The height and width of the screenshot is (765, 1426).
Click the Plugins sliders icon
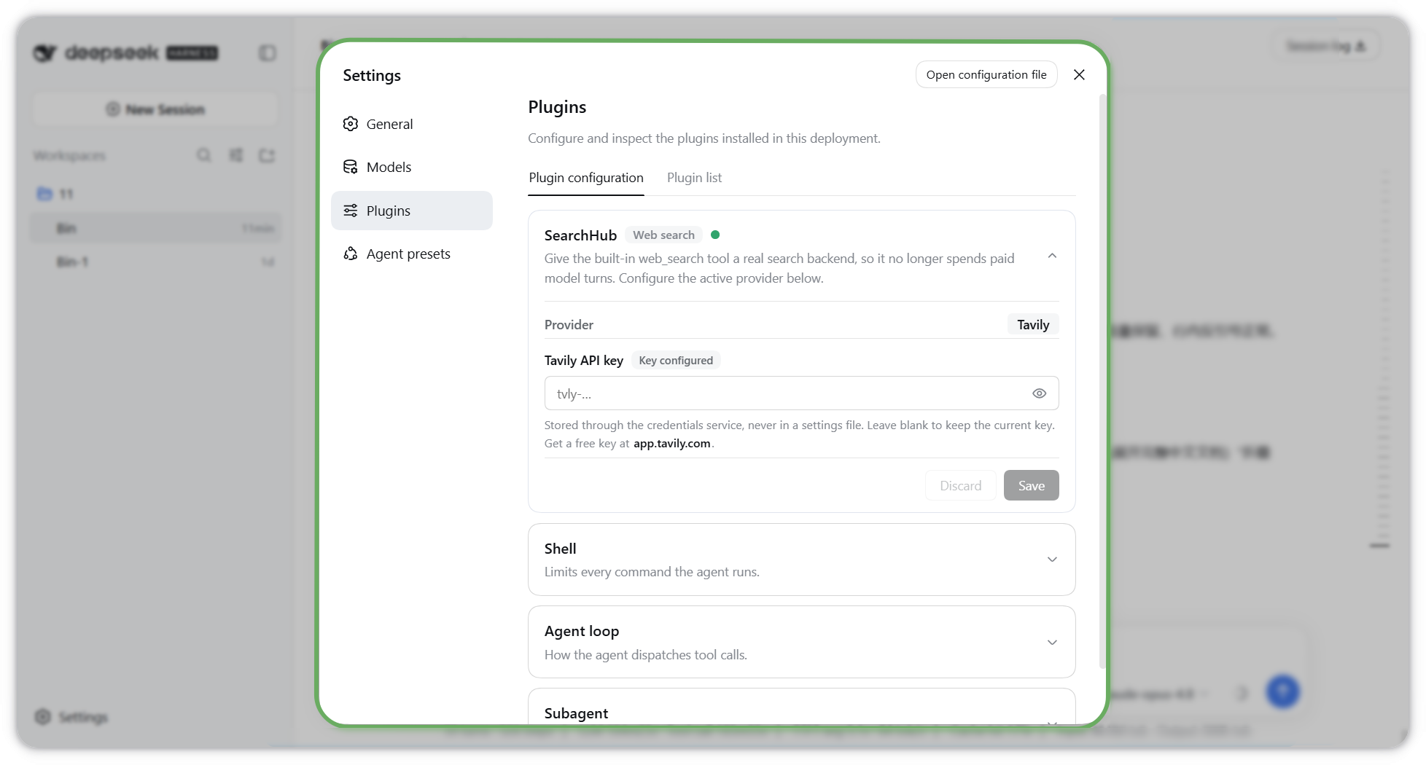pos(351,211)
